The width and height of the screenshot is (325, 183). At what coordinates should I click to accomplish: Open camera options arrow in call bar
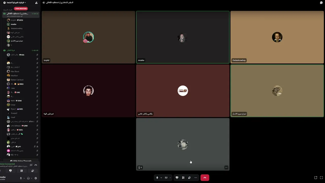click(x=170, y=178)
